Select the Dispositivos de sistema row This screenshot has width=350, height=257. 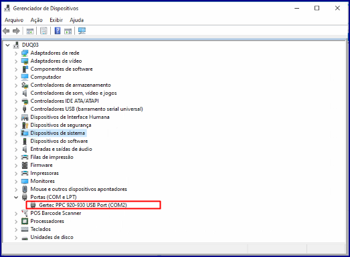click(54, 134)
